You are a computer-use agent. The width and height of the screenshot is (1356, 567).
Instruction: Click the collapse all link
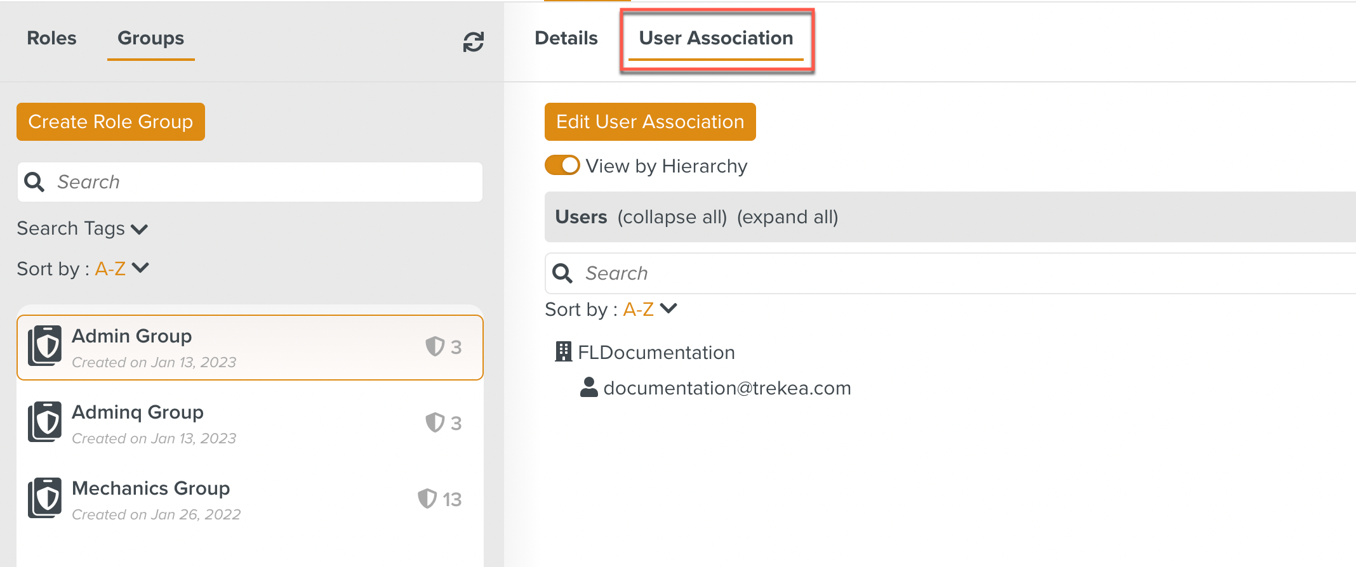pyautogui.click(x=672, y=217)
